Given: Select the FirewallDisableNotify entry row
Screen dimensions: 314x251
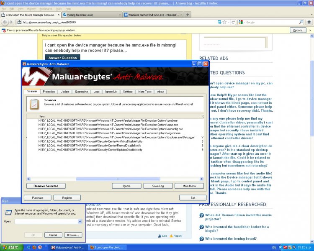Looking at the screenshot, I should [x=115, y=146].
